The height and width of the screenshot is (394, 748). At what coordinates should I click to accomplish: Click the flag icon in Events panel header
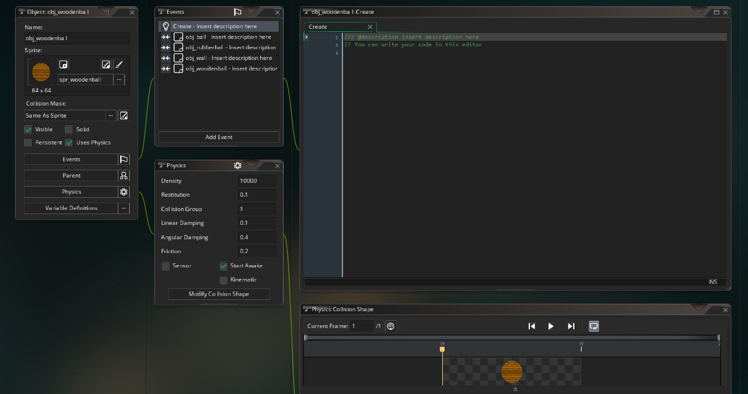tap(237, 11)
